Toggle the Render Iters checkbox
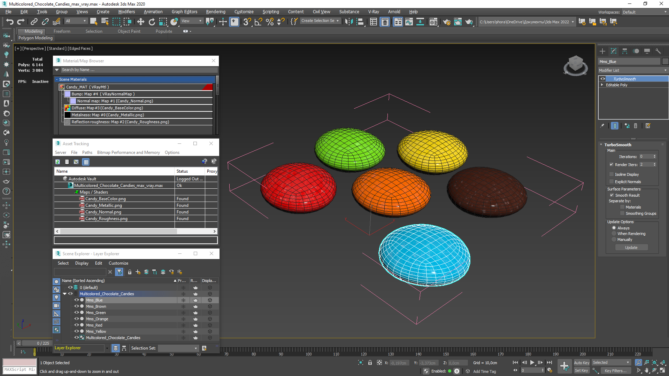This screenshot has height=376, width=669. 612,165
